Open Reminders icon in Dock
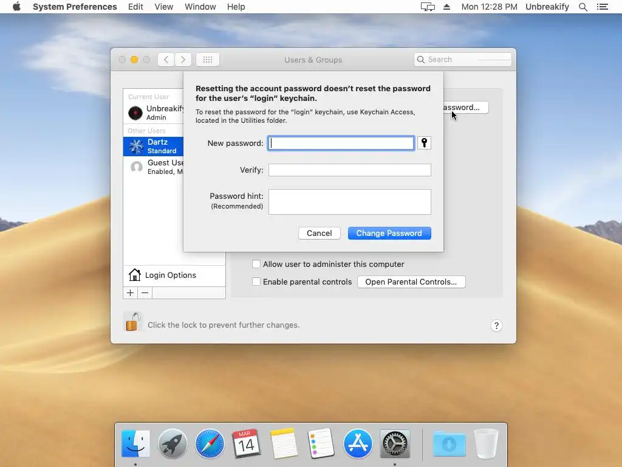Viewport: 622px width, 467px height. [x=321, y=443]
